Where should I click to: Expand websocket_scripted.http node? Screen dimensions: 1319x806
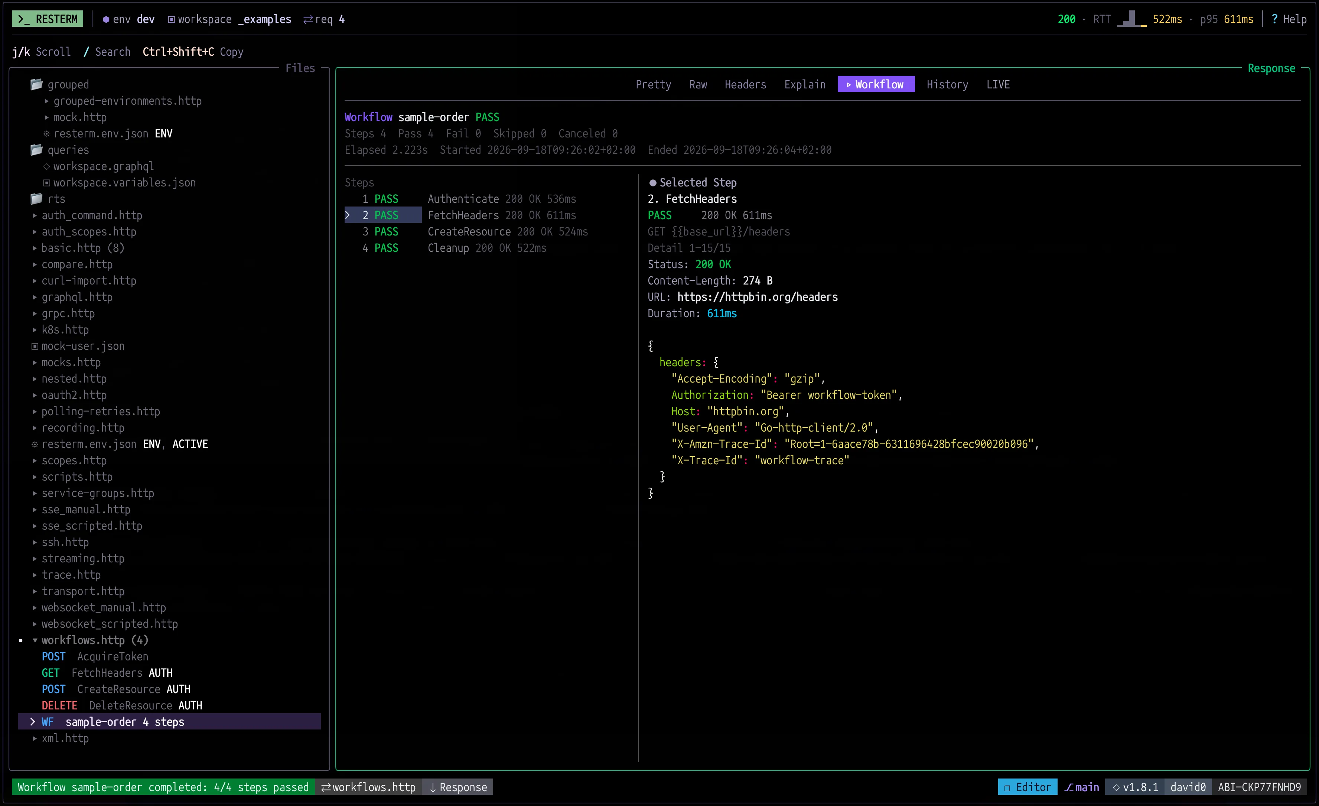point(35,623)
